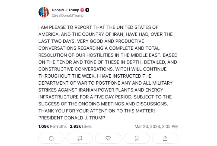This screenshot has height=146, width=217.
Task: Click the ReTruth arrows icon
Action: [x=80, y=138]
